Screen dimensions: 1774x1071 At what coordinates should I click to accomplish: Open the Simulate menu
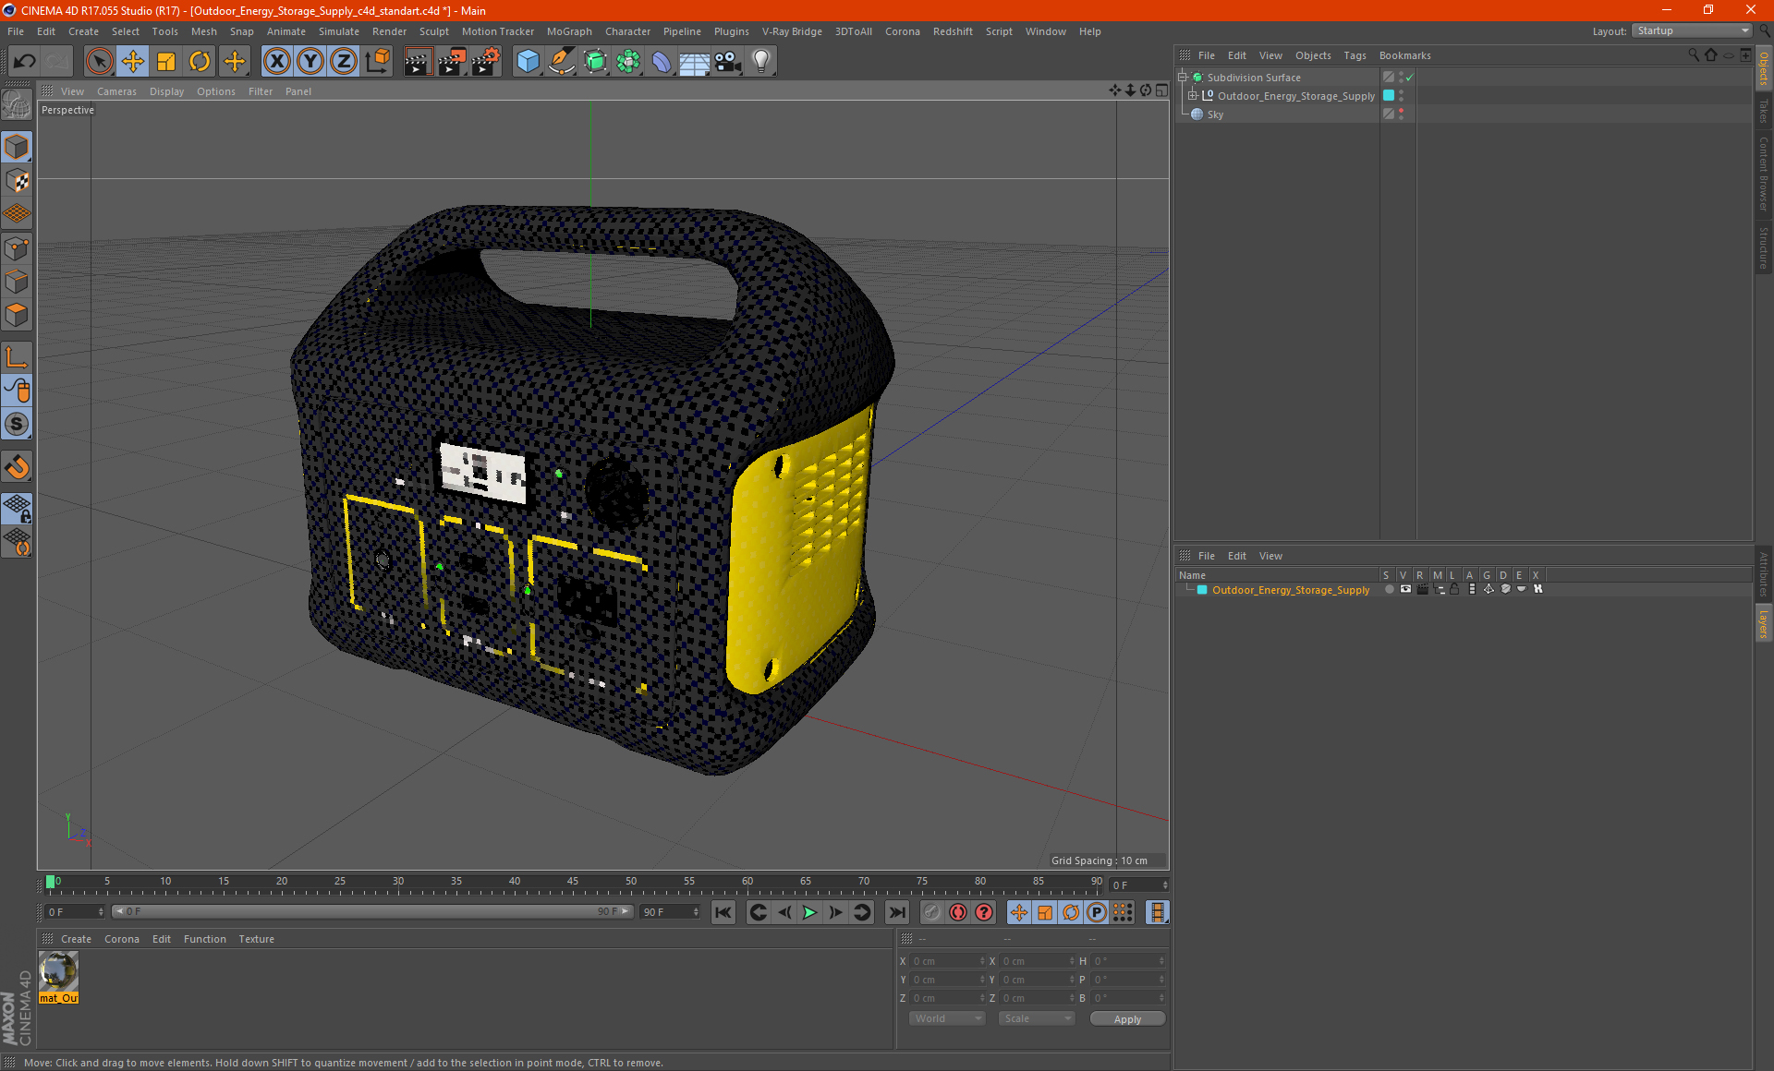(339, 31)
